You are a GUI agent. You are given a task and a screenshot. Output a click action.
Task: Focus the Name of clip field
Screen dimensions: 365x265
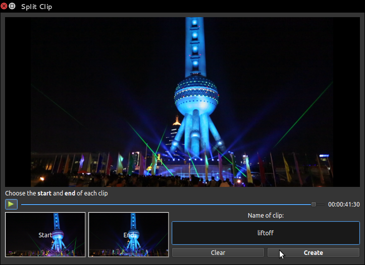coord(266,233)
